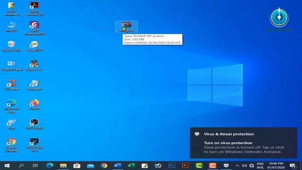Select the Control Panel desktop icon

coord(11,66)
